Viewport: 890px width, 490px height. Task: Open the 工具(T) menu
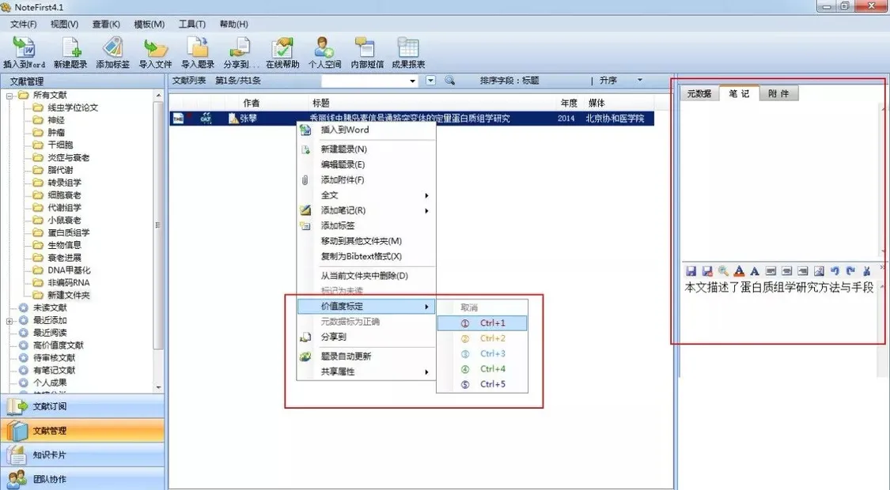pos(192,24)
